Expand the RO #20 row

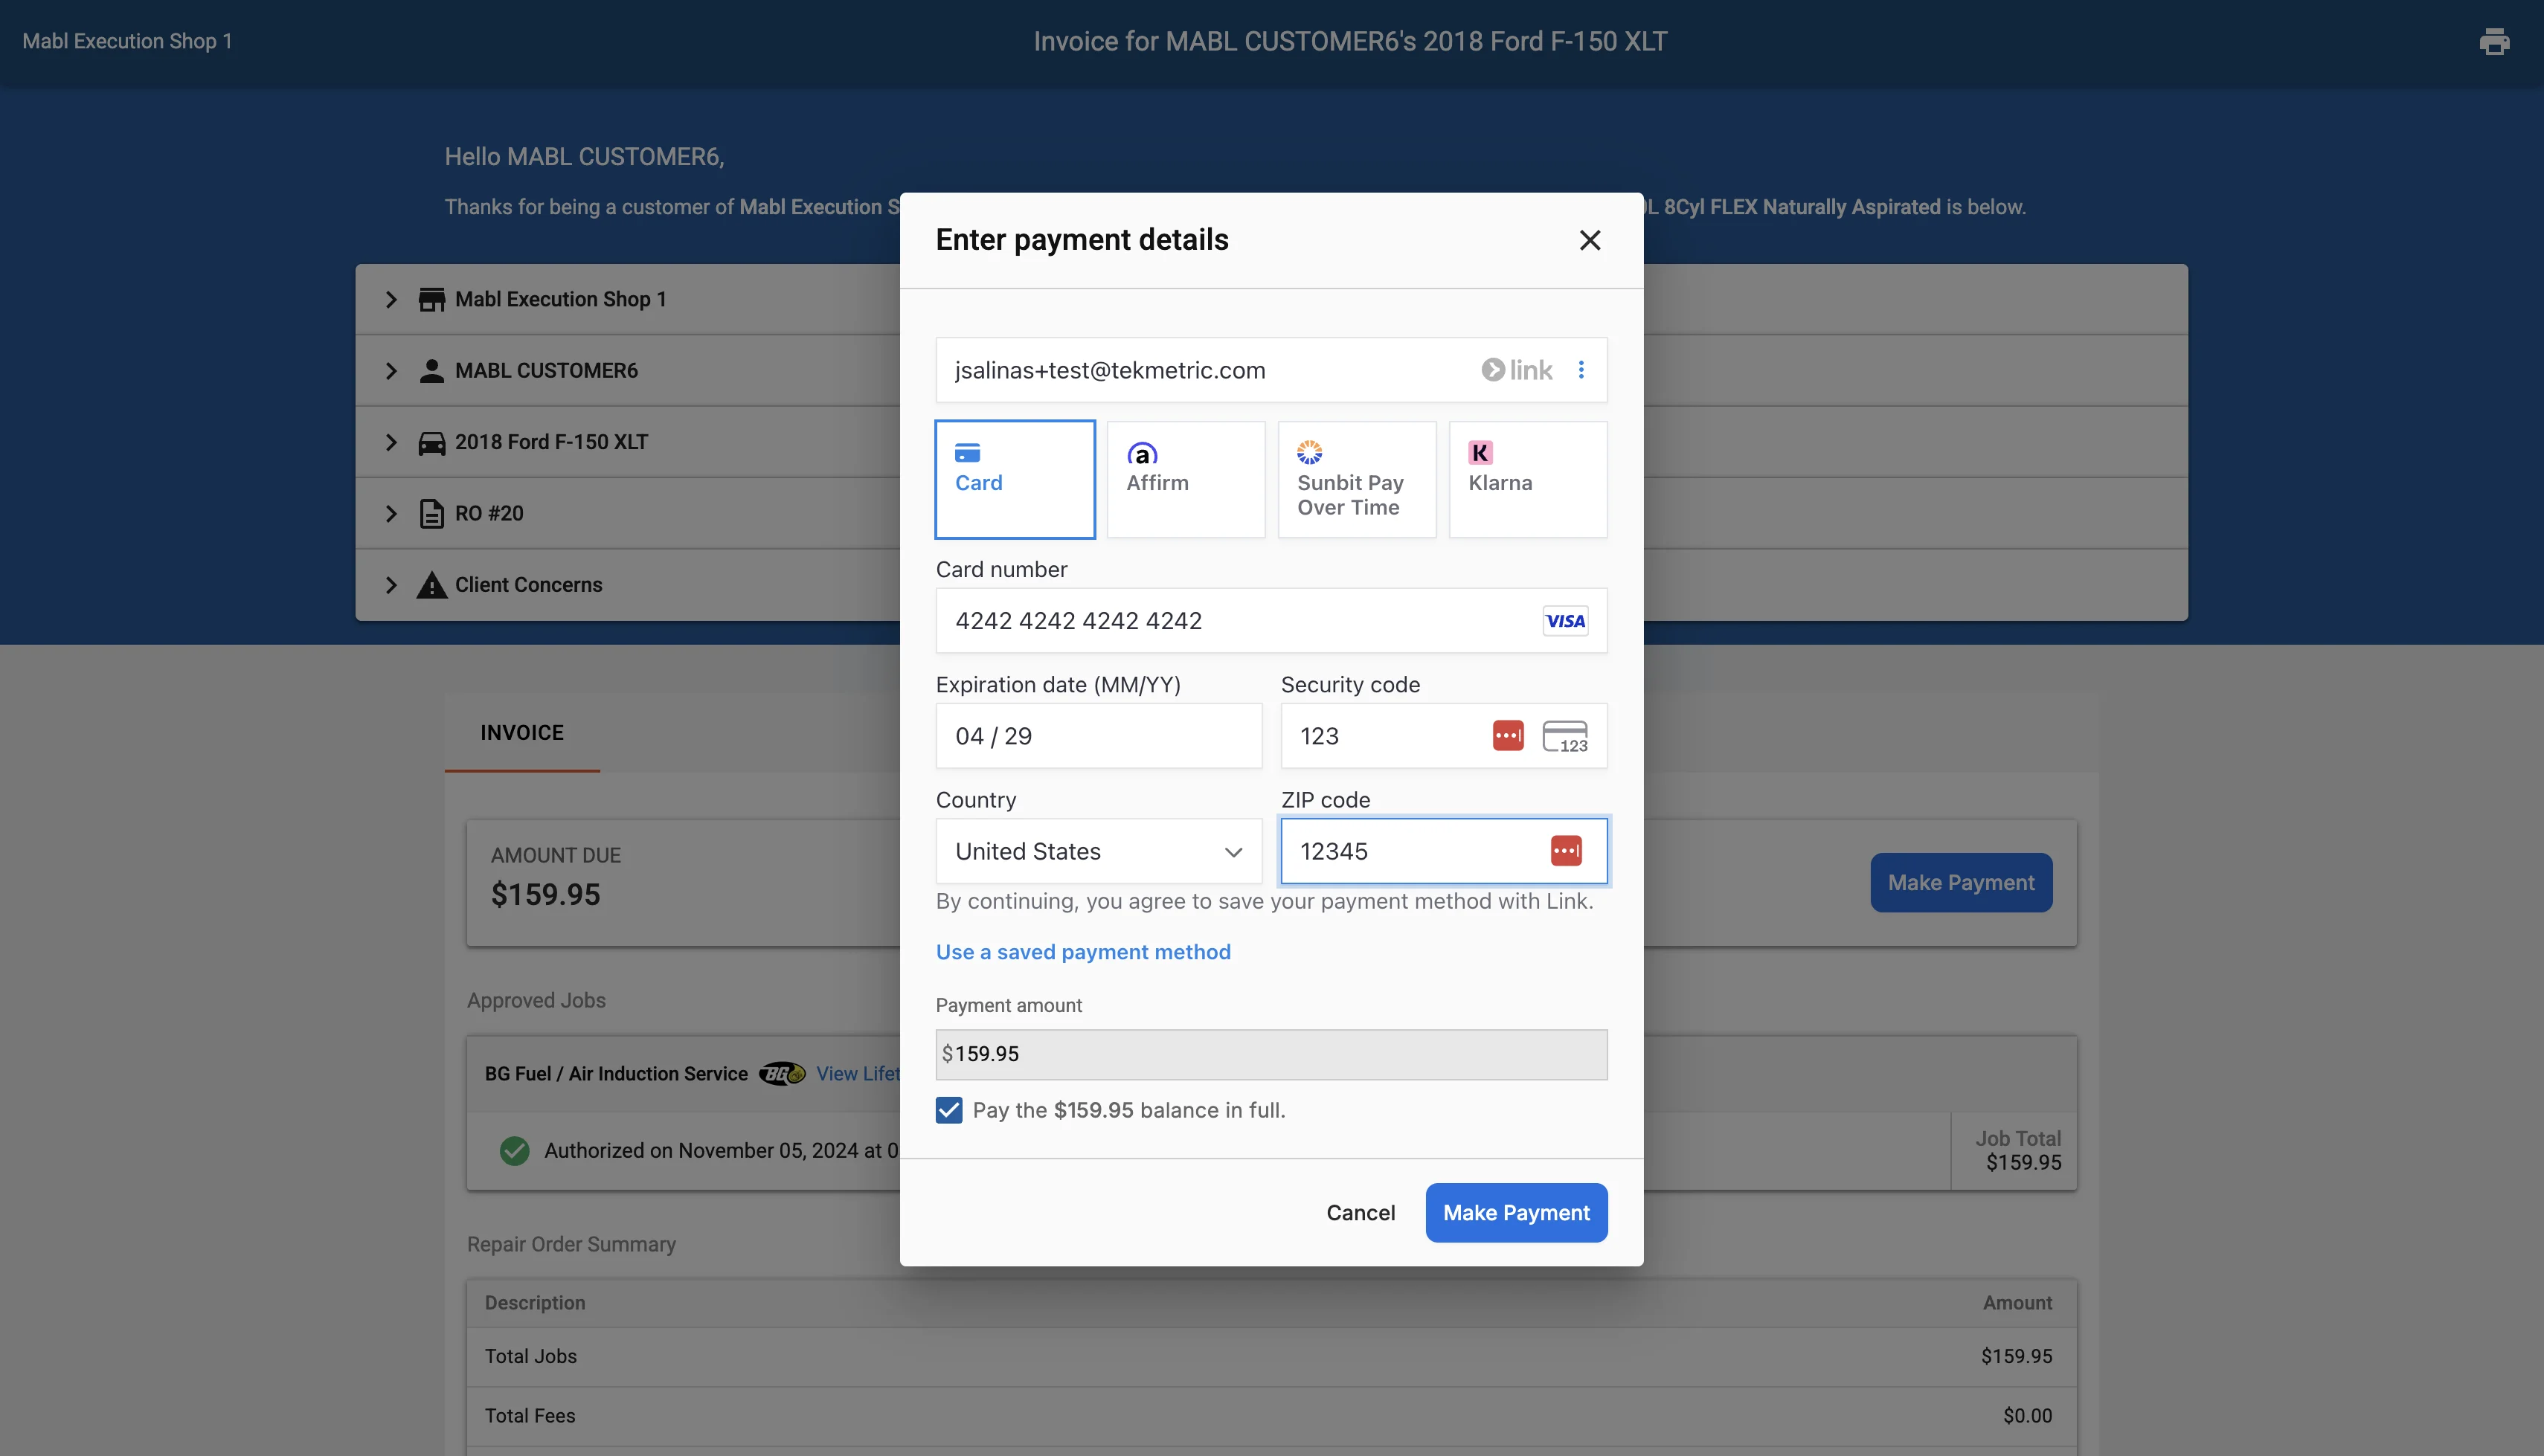[391, 513]
